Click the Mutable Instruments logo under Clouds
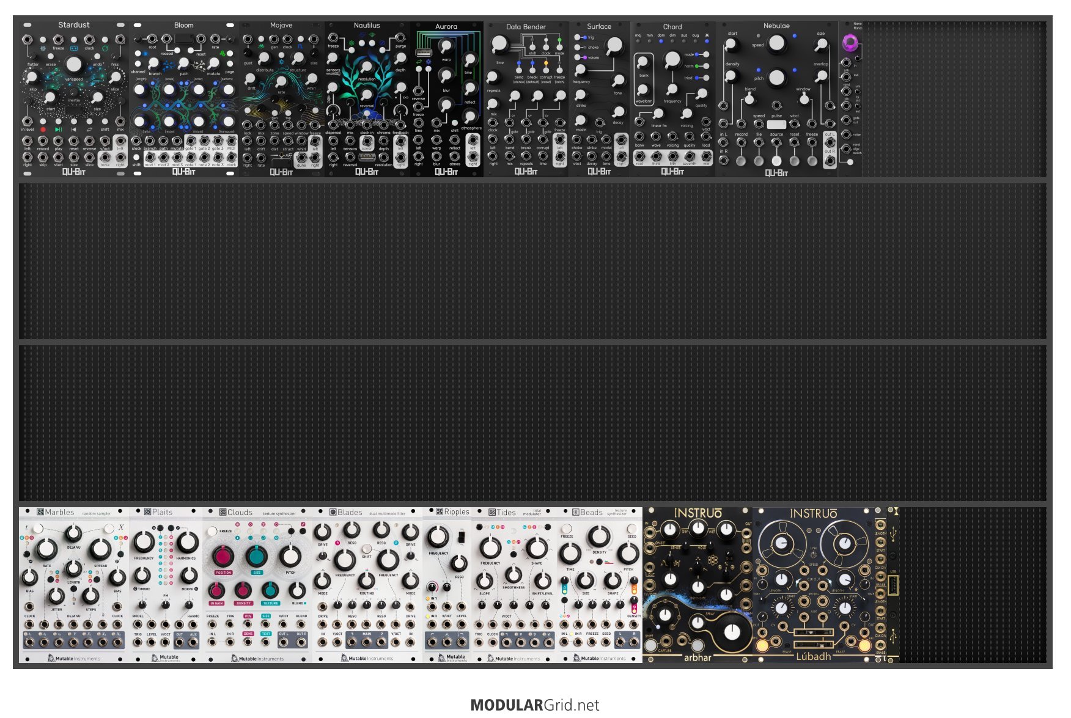1071x718 pixels. point(257,658)
